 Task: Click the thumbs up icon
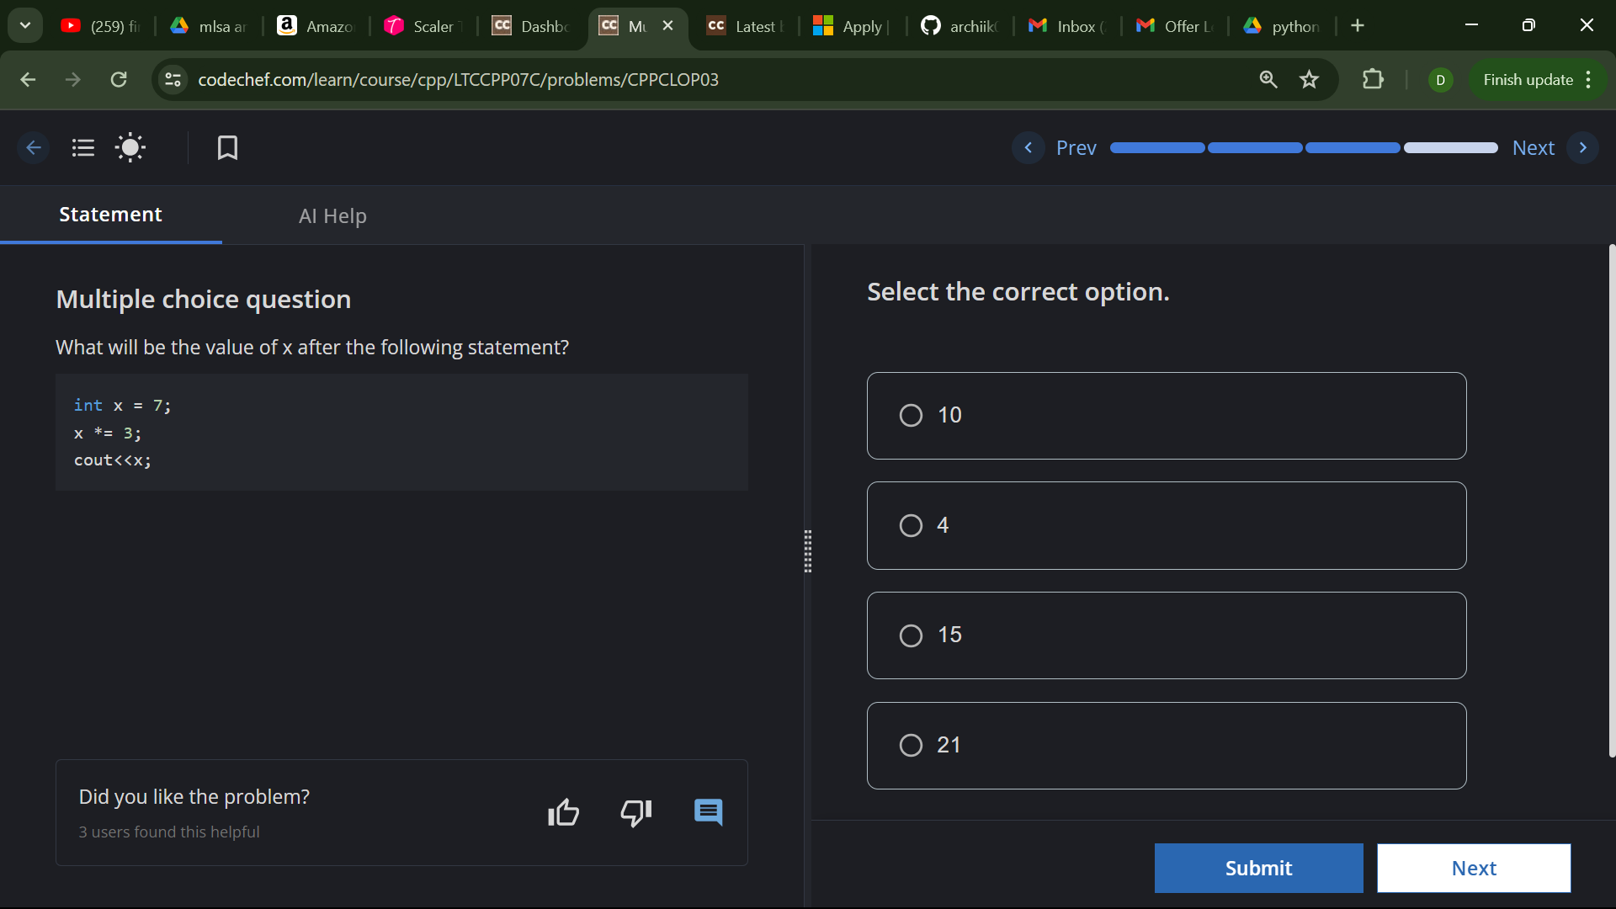coord(563,813)
